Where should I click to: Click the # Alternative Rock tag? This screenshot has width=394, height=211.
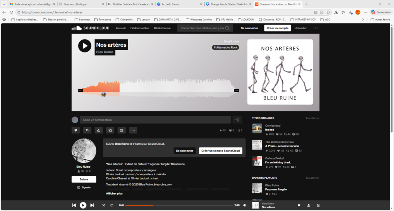click(225, 47)
